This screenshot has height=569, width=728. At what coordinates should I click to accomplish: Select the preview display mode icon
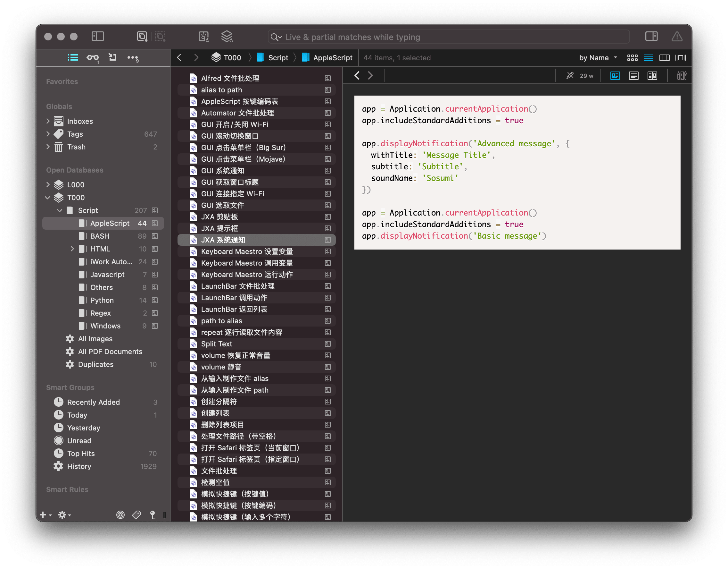click(615, 76)
